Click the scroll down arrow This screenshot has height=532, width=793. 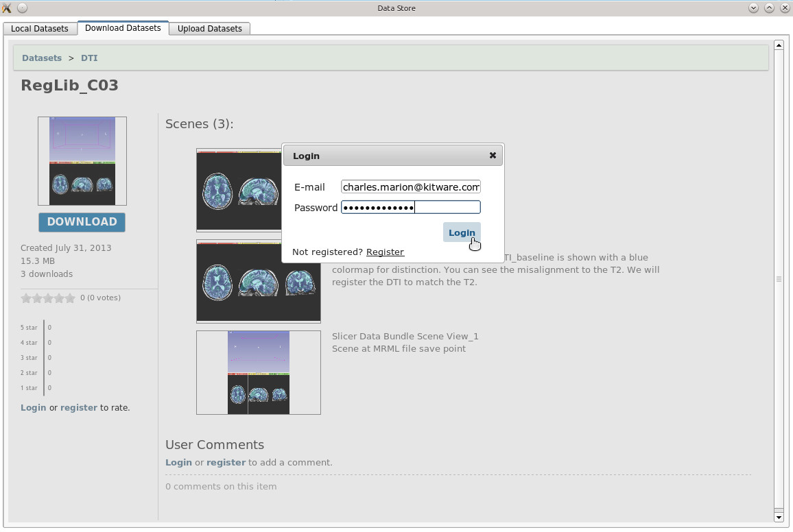[779, 517]
